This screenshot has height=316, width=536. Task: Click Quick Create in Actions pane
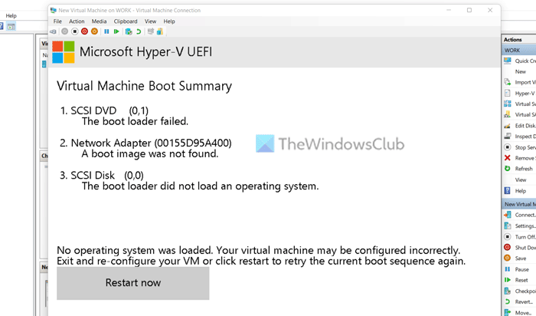[x=520, y=61]
